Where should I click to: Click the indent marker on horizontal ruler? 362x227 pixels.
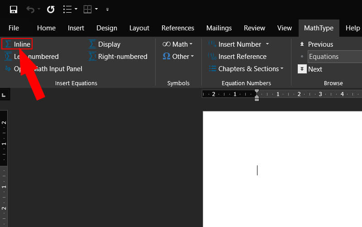pos(257,95)
